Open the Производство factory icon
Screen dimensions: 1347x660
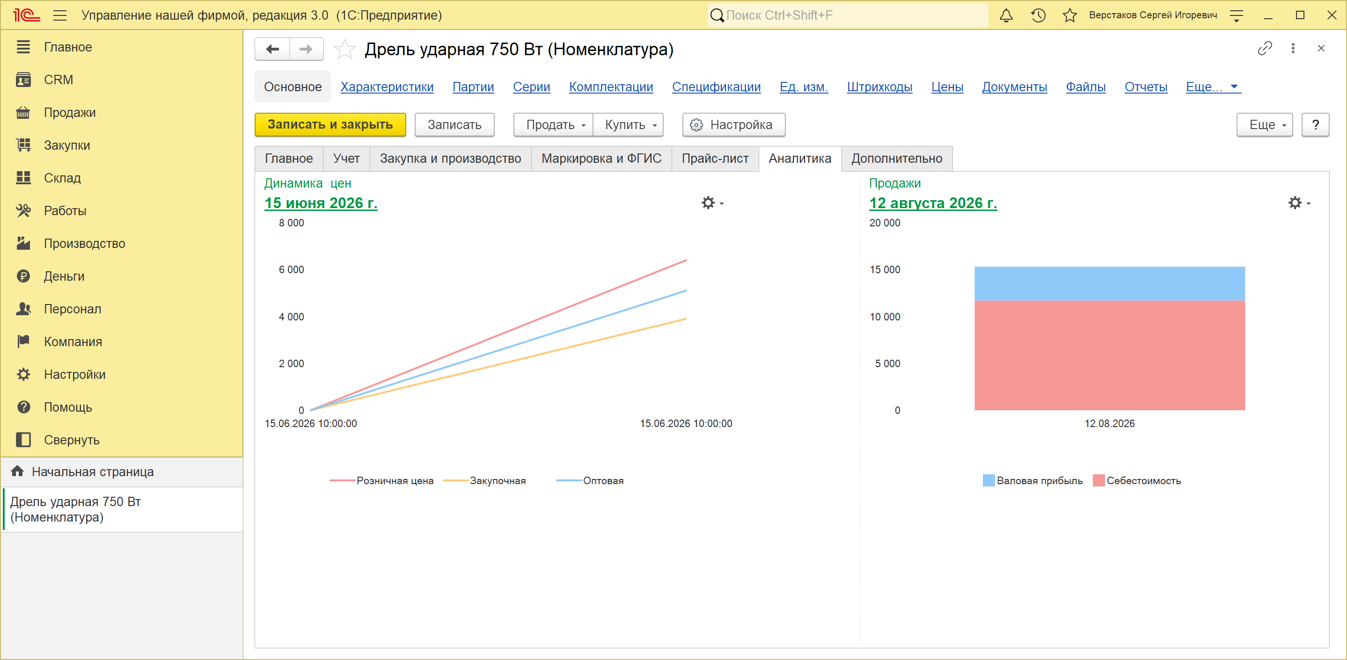(23, 244)
